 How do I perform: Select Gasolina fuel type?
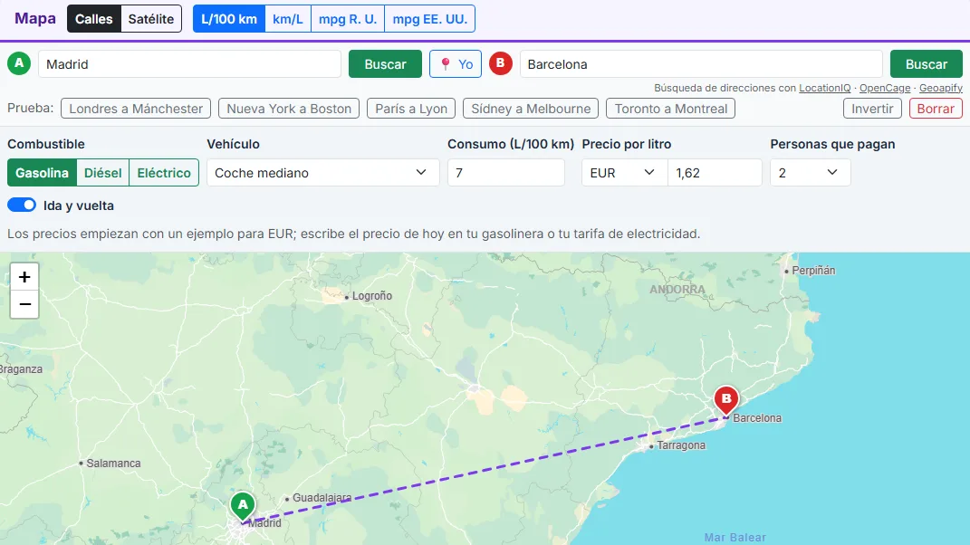[x=42, y=173]
